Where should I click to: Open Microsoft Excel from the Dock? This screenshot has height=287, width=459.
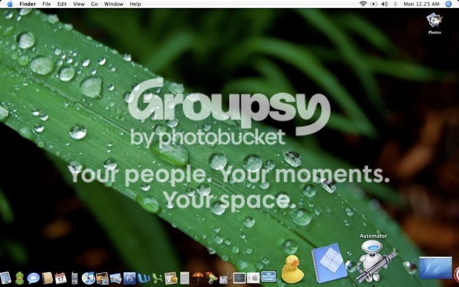pos(157,278)
